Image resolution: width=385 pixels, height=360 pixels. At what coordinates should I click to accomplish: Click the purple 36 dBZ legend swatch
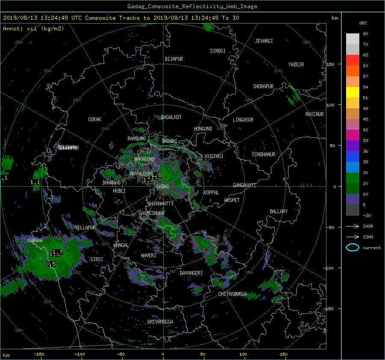[352, 146]
